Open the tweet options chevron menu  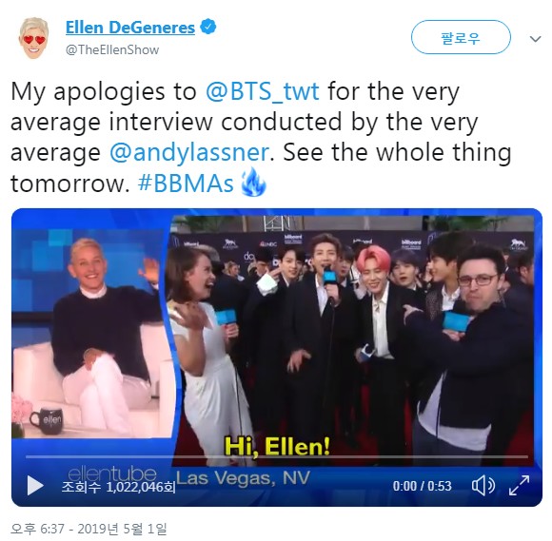tap(536, 38)
